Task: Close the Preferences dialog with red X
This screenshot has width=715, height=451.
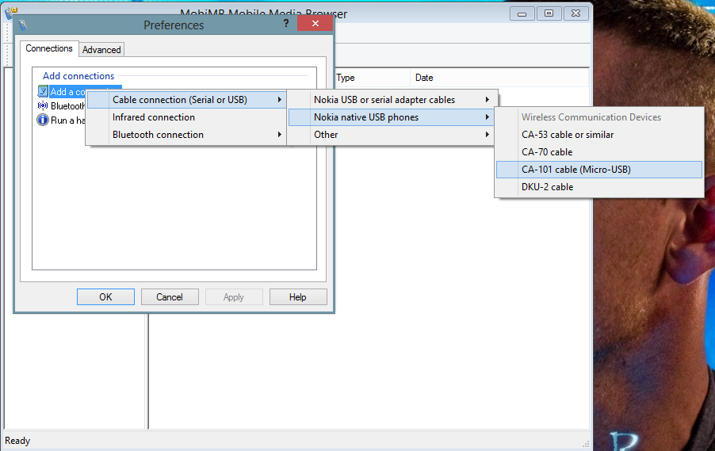Action: coord(315,23)
